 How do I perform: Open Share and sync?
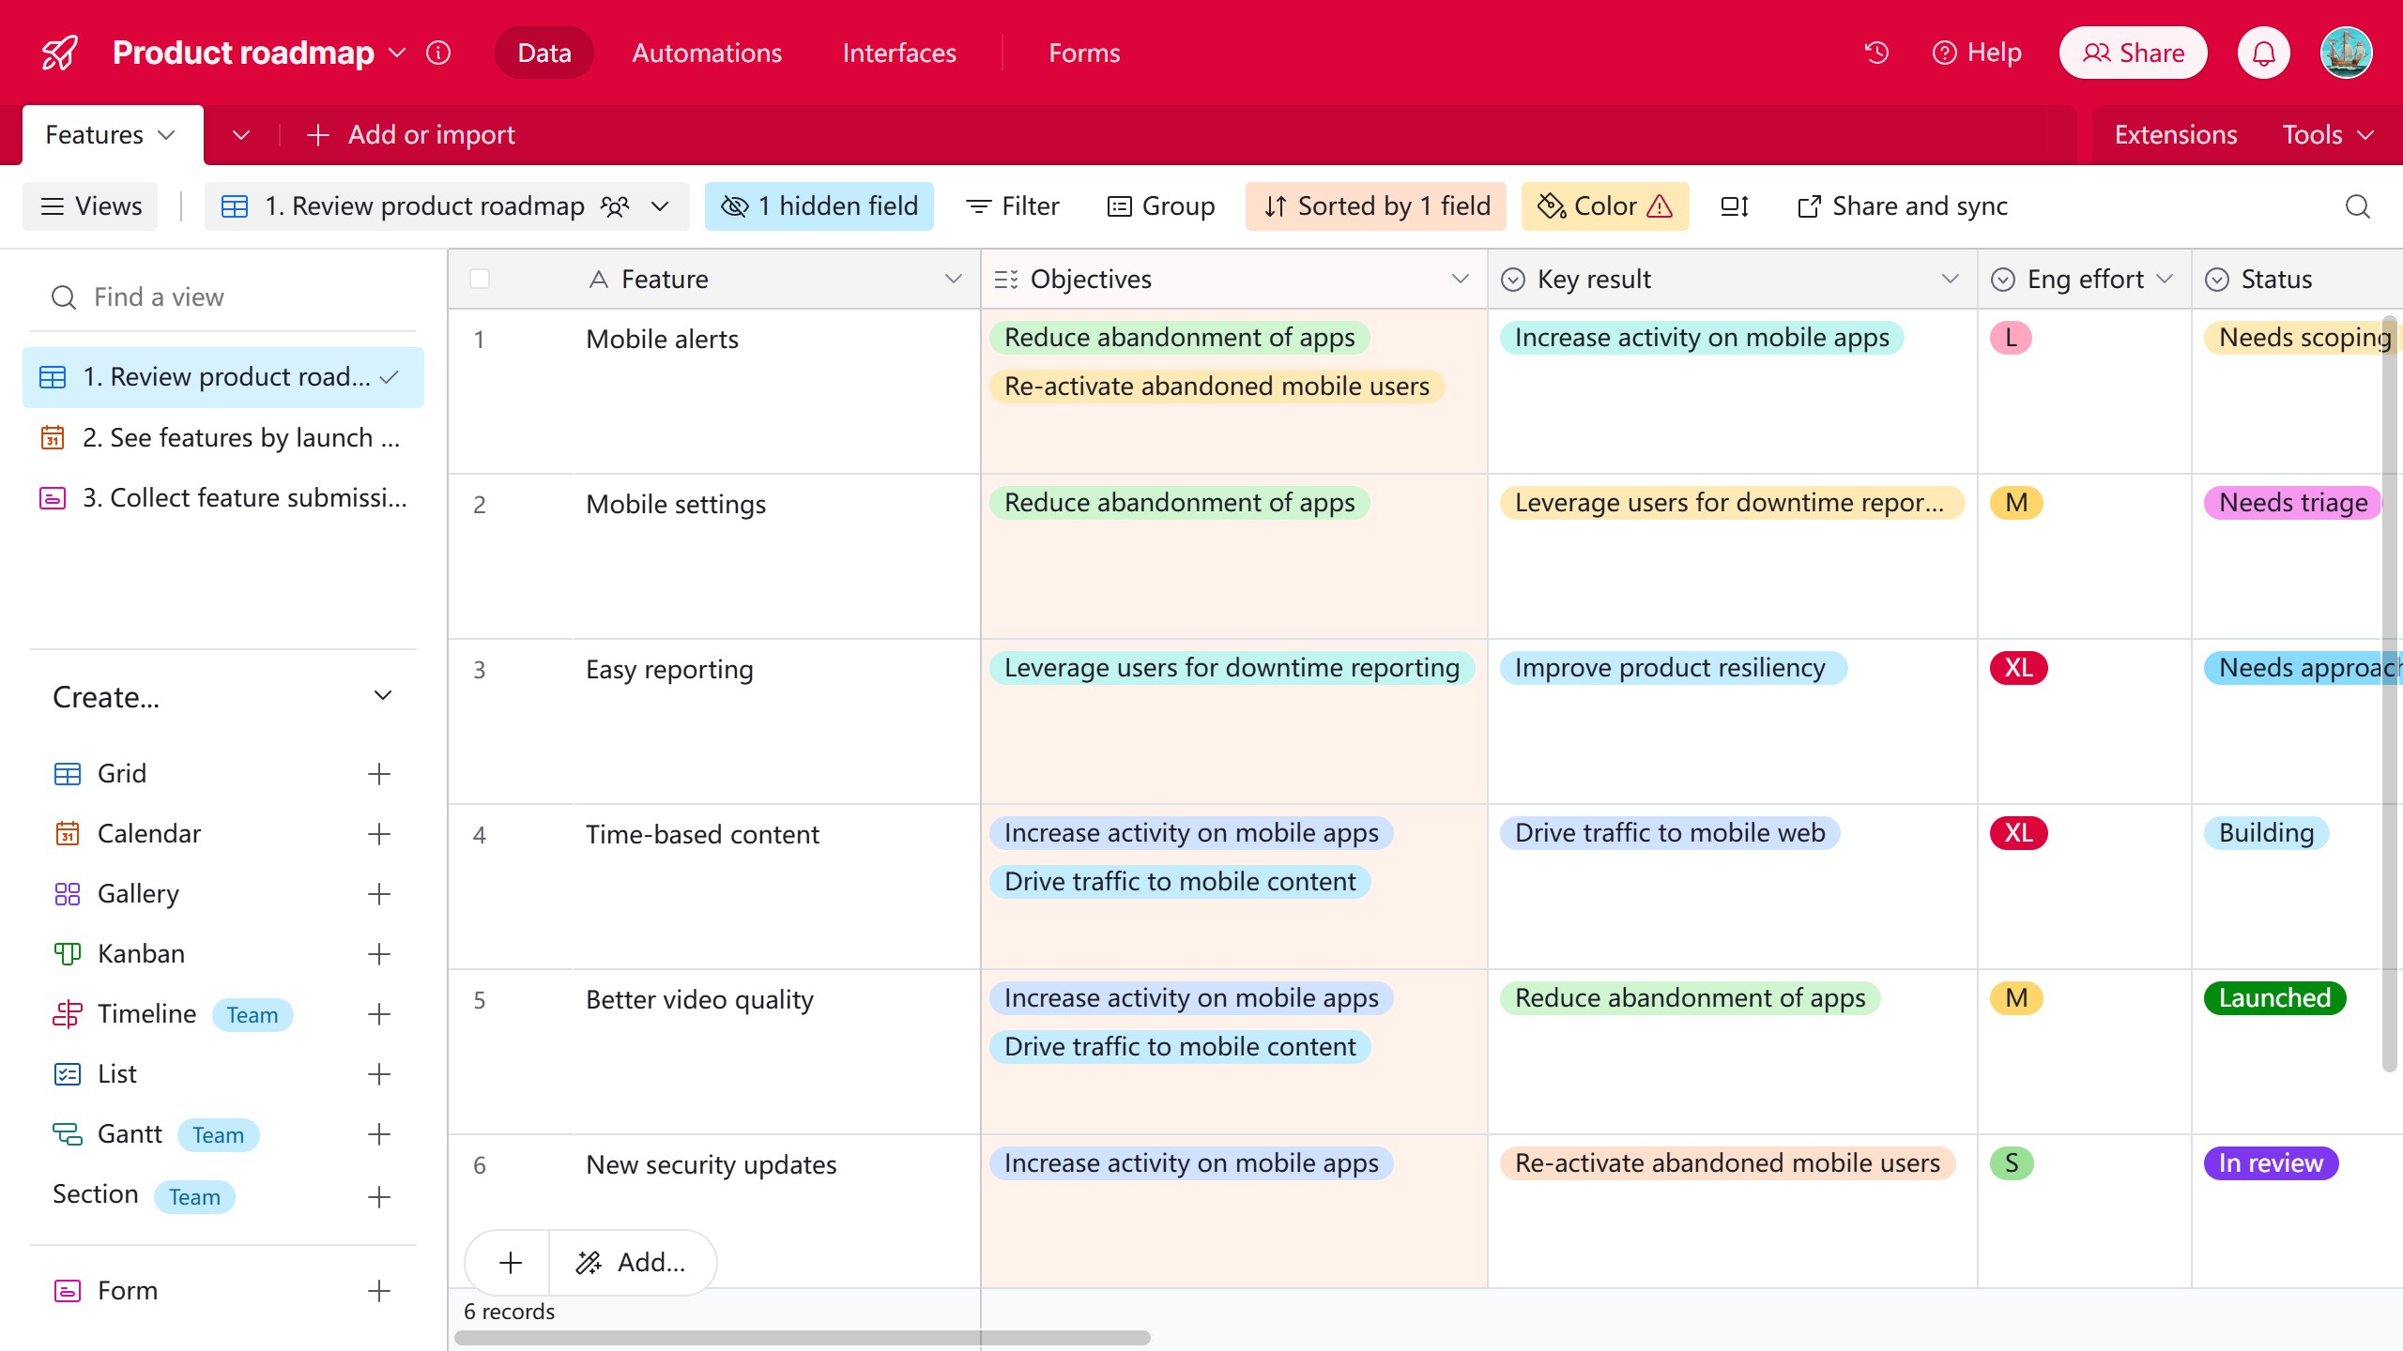pyautogui.click(x=1902, y=206)
